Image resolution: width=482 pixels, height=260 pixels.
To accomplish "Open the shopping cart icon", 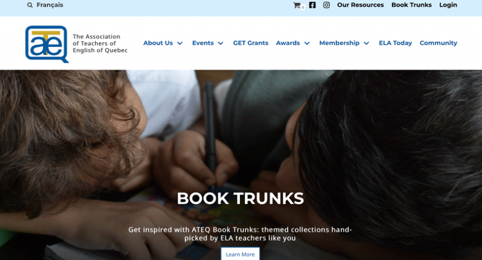I will pyautogui.click(x=297, y=5).
